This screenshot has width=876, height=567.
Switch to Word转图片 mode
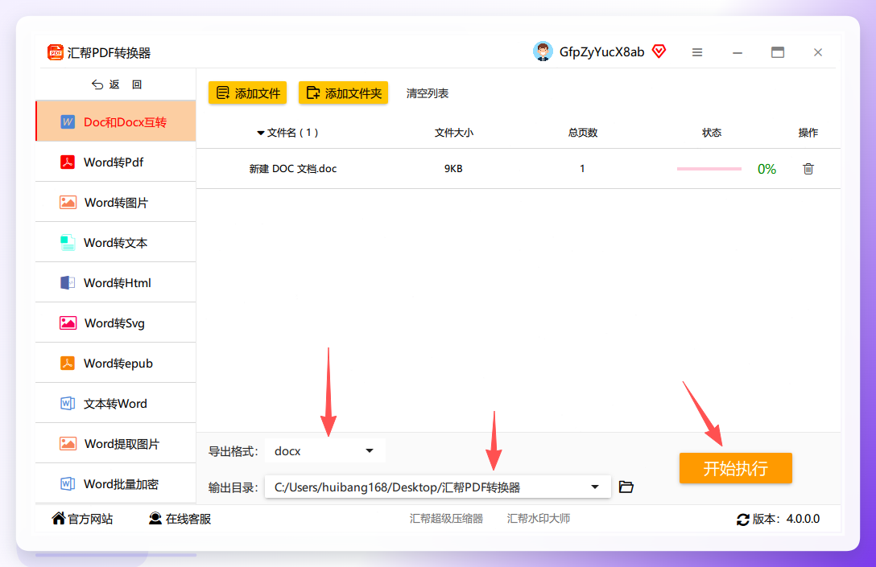[x=116, y=202]
